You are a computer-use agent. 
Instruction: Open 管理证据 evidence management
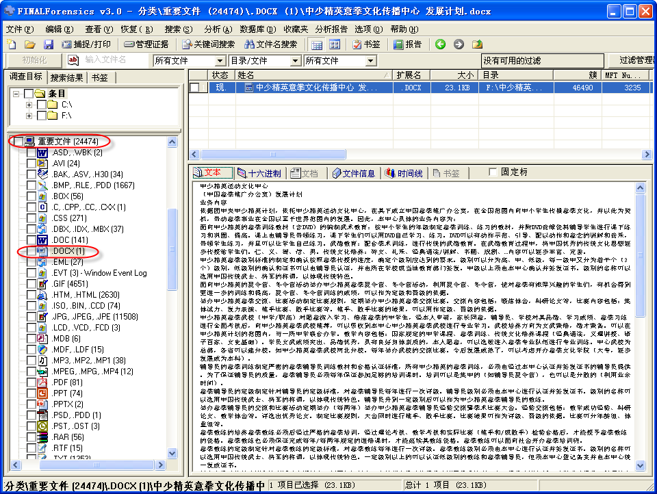(146, 44)
